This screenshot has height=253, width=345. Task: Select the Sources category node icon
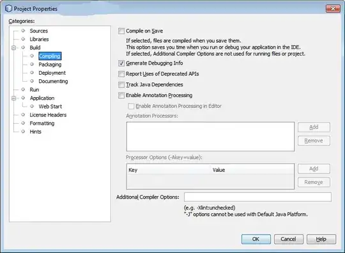click(x=23, y=31)
